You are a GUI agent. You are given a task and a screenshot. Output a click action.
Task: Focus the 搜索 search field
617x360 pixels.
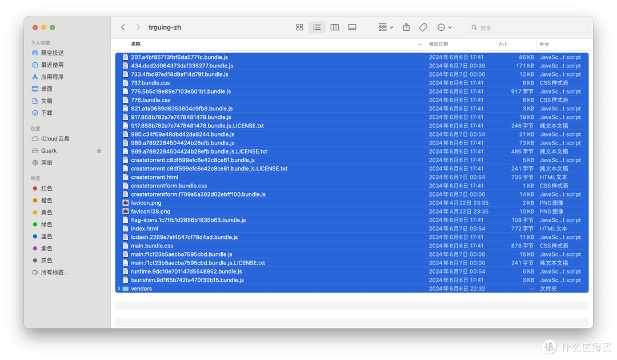click(528, 27)
